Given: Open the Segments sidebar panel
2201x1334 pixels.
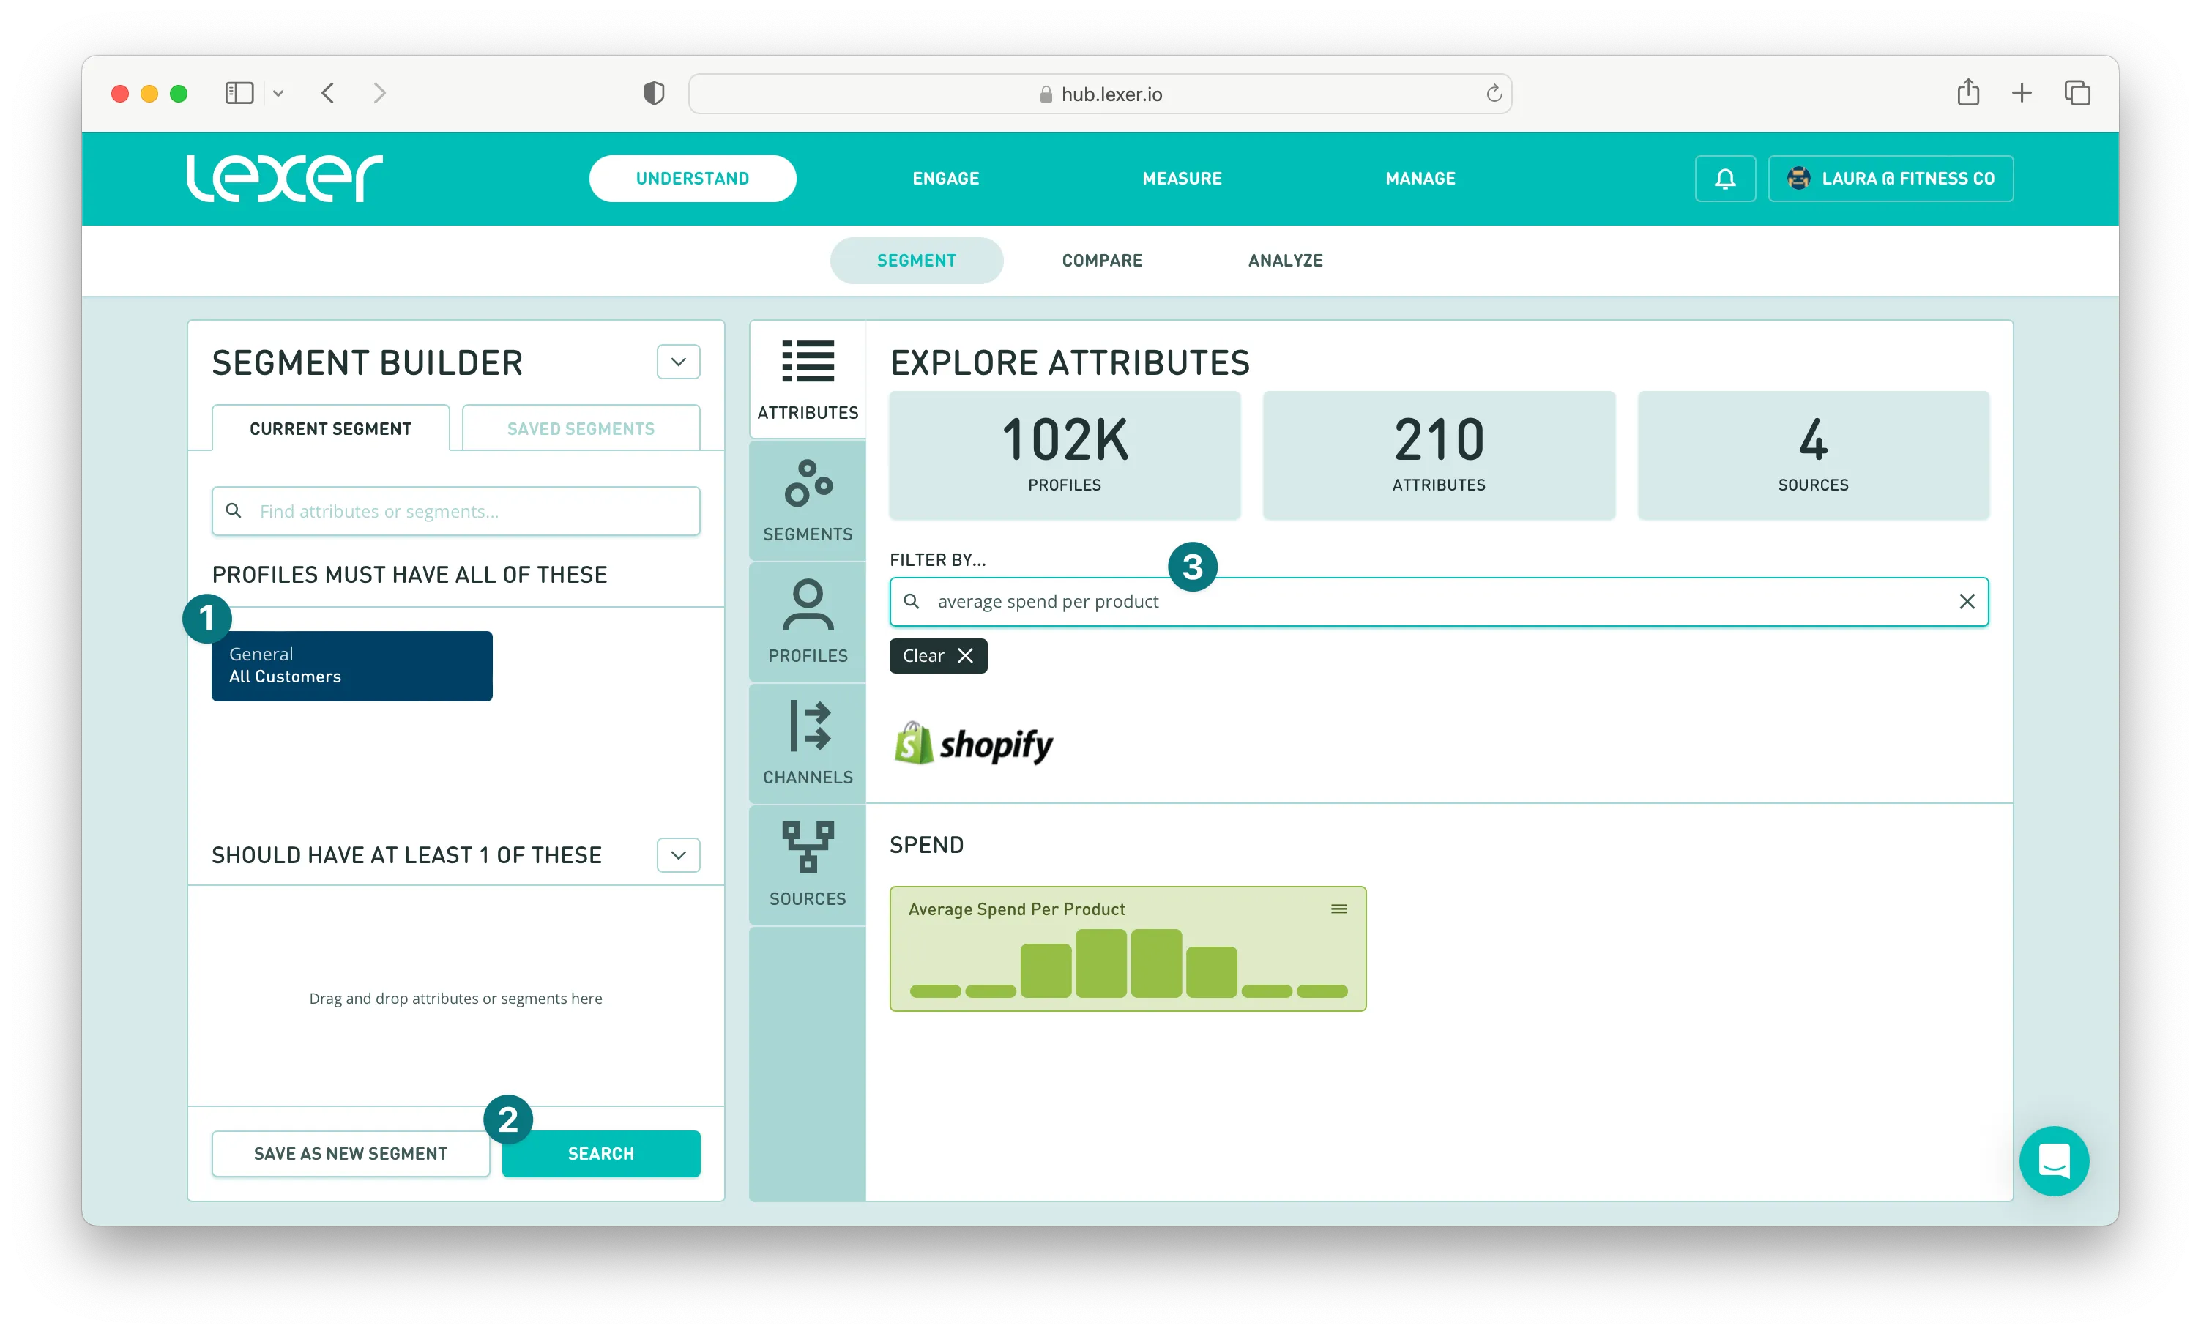Looking at the screenshot, I should tap(808, 502).
